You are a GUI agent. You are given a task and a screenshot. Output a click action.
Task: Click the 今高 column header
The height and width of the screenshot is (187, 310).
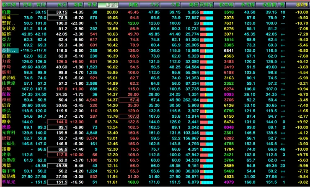point(150,5)
